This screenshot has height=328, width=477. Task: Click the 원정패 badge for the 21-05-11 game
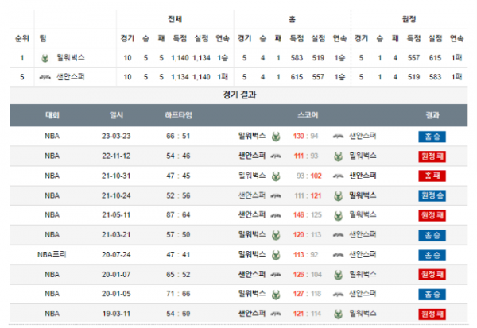[x=432, y=215]
